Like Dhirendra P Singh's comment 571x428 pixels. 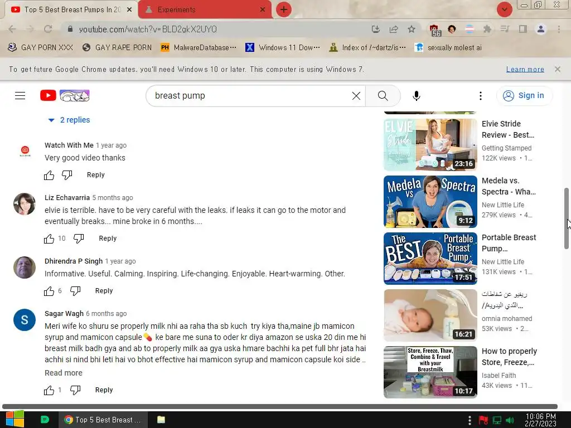pyautogui.click(x=49, y=291)
